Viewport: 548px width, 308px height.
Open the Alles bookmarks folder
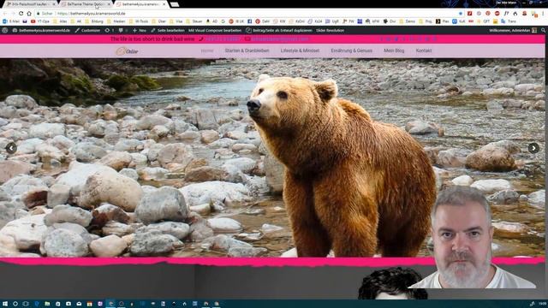[60, 21]
